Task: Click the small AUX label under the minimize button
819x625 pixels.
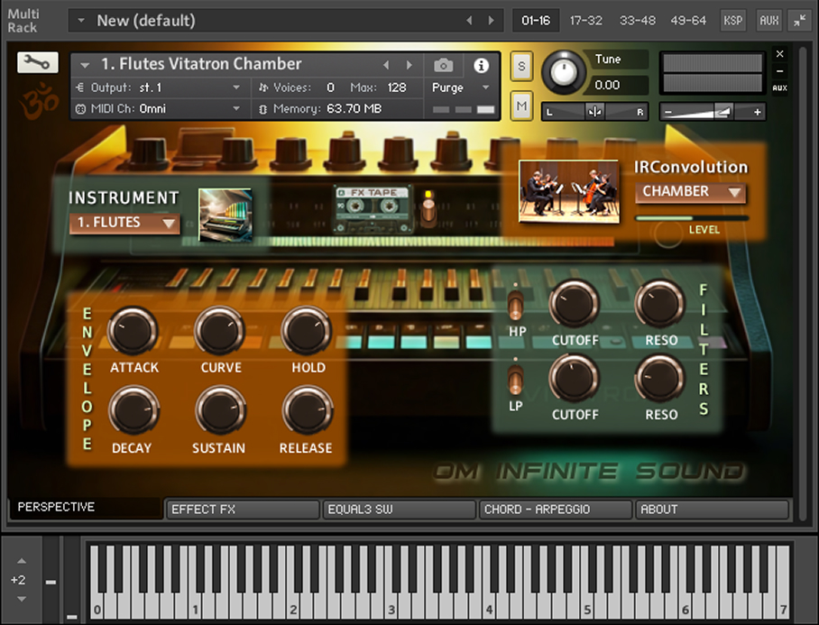Action: [780, 87]
